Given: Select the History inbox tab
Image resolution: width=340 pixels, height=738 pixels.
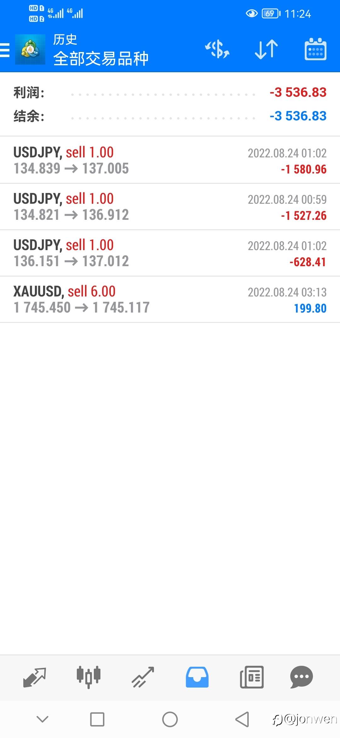Looking at the screenshot, I should 197,677.
